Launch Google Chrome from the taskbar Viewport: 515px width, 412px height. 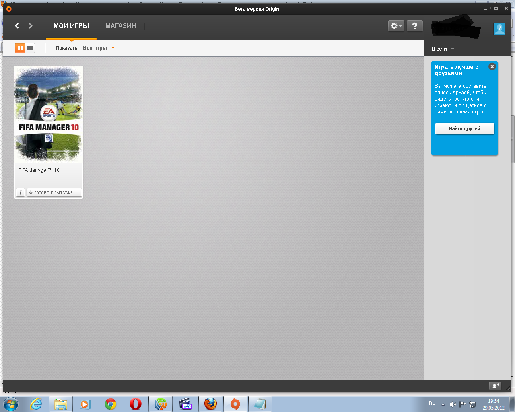click(x=111, y=404)
